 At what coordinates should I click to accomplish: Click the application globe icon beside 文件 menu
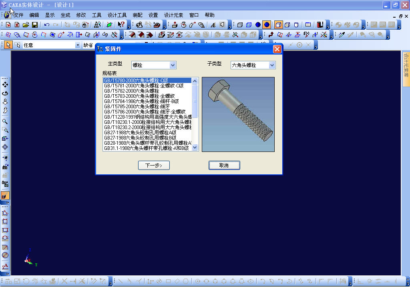[7, 15]
